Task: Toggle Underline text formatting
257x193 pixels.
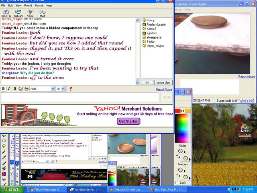Action: (15, 89)
